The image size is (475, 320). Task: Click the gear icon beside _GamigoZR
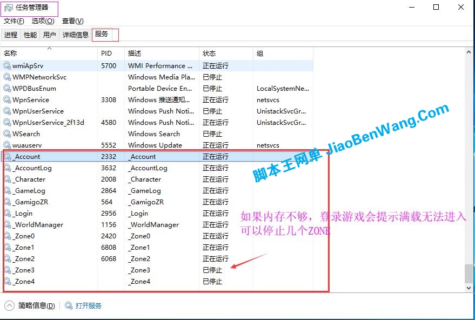[x=8, y=202]
